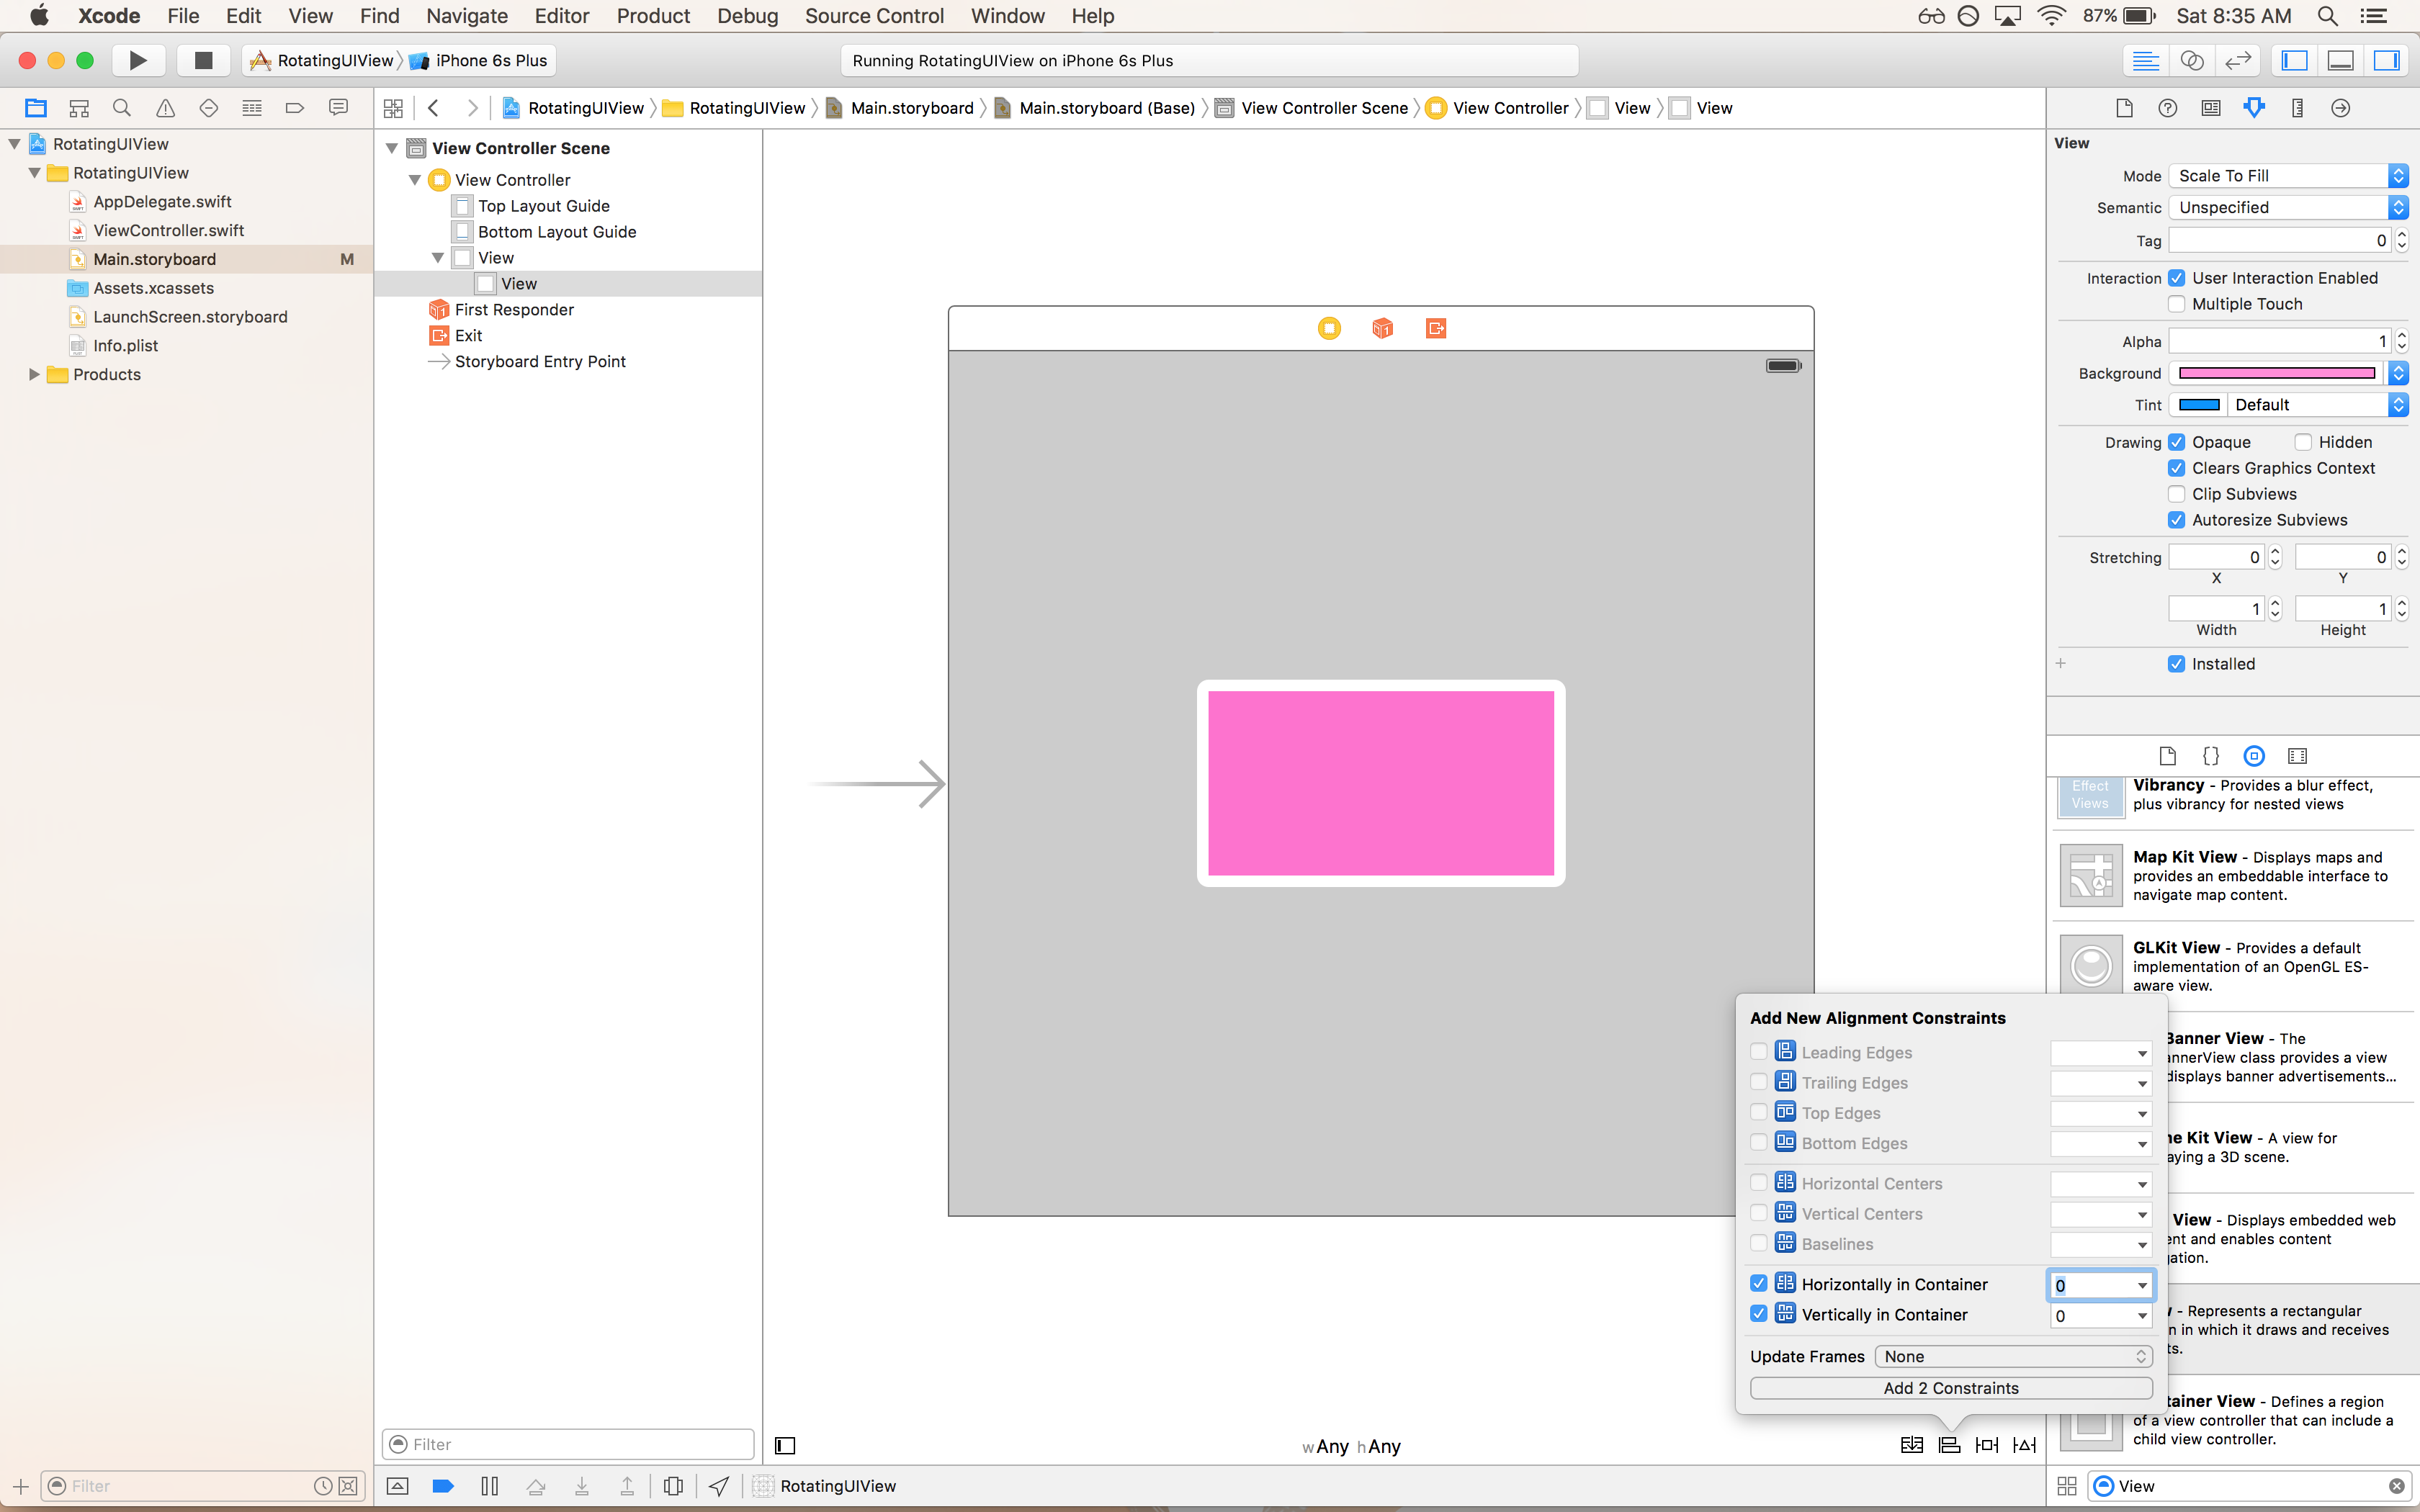Click the Stop button in toolbar
The image size is (2420, 1512).
click(x=203, y=60)
